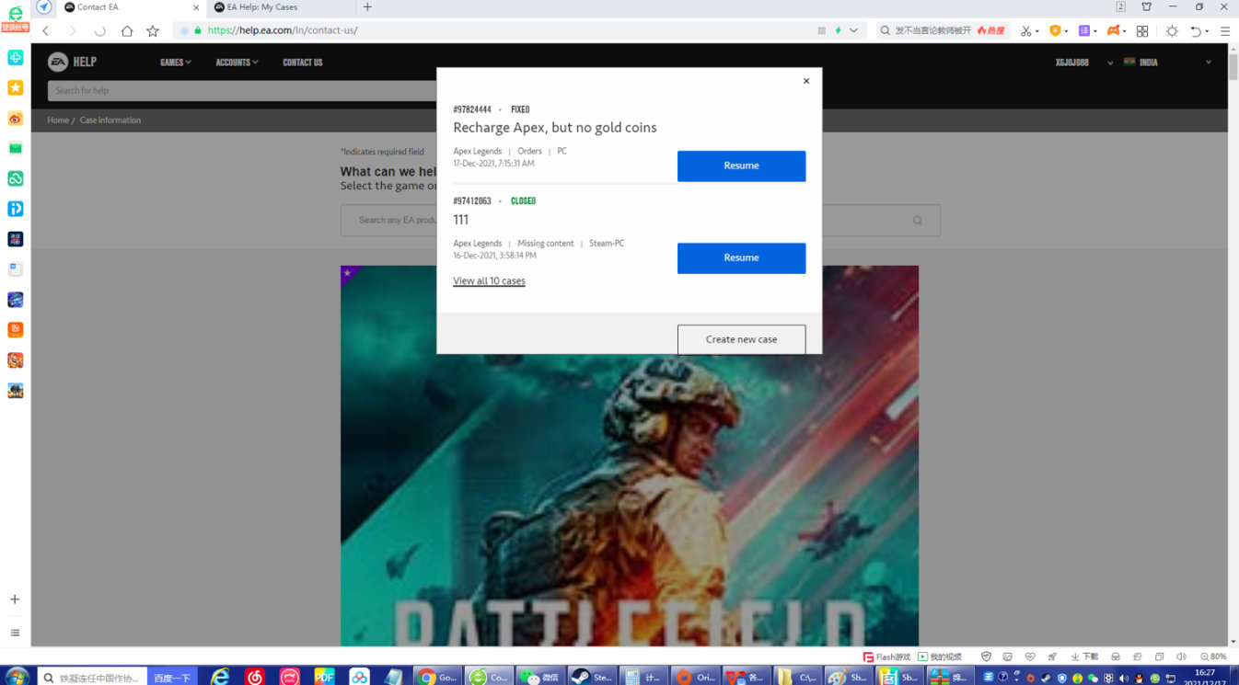Switch to EA Help: My Cases tab
This screenshot has height=685, width=1239.
point(281,7)
